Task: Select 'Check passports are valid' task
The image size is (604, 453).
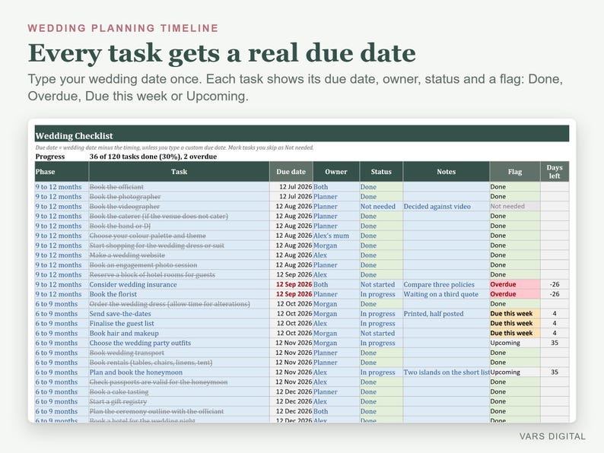Action: tap(179, 382)
